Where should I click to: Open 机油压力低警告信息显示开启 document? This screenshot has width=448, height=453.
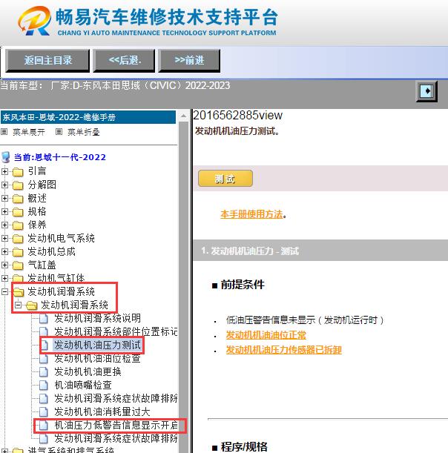pyautogui.click(x=116, y=425)
